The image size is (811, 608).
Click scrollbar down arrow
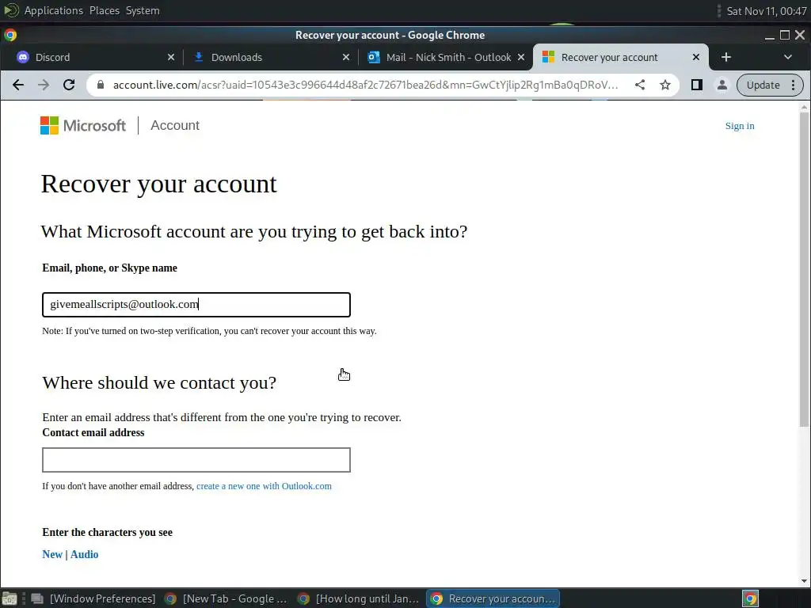[x=804, y=580]
